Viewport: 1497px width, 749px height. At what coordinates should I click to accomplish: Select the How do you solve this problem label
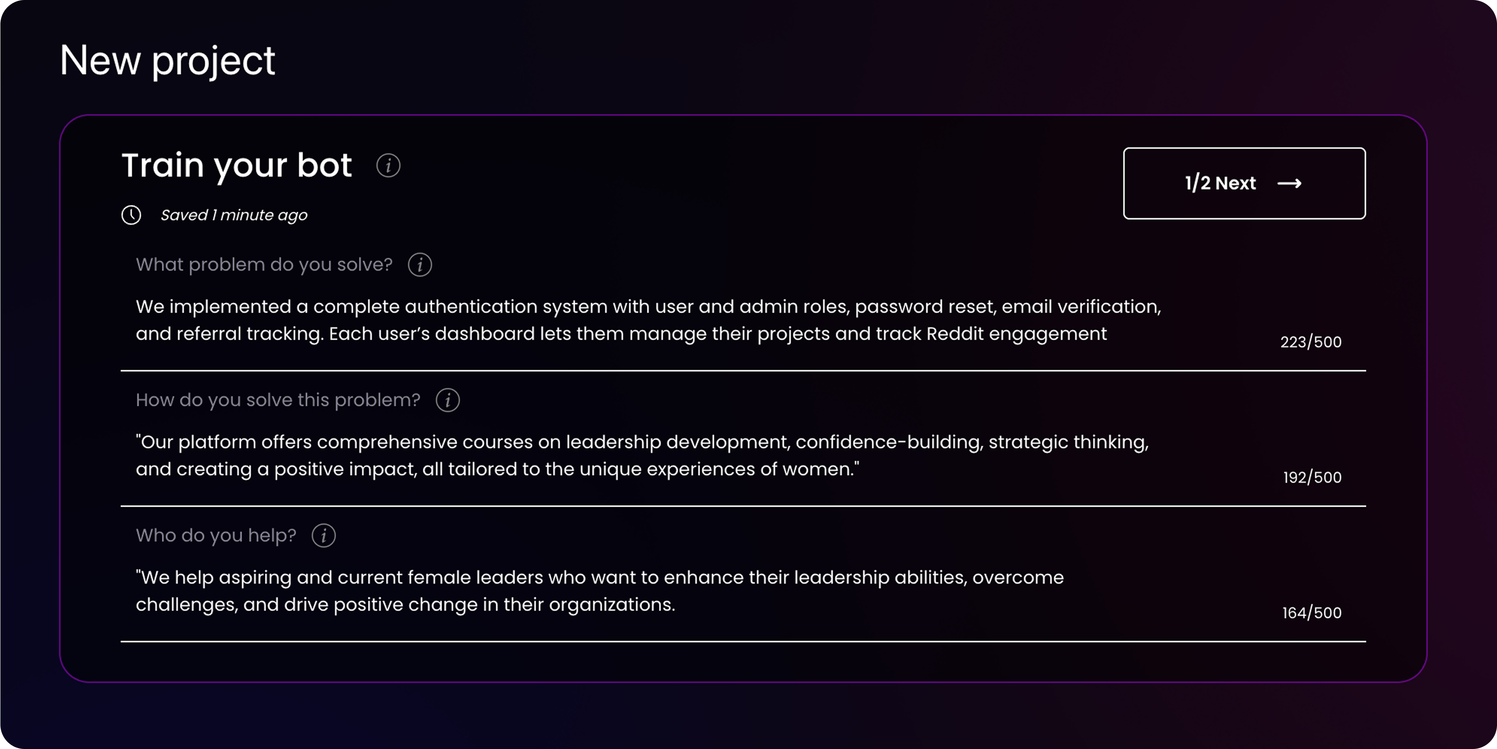click(x=278, y=400)
